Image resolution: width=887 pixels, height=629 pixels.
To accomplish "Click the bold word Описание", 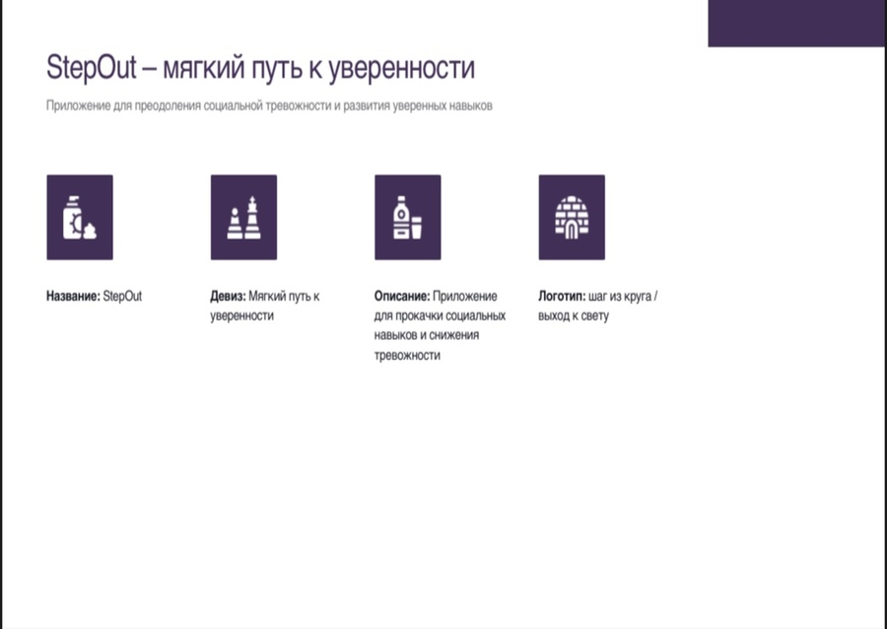I will 402,297.
